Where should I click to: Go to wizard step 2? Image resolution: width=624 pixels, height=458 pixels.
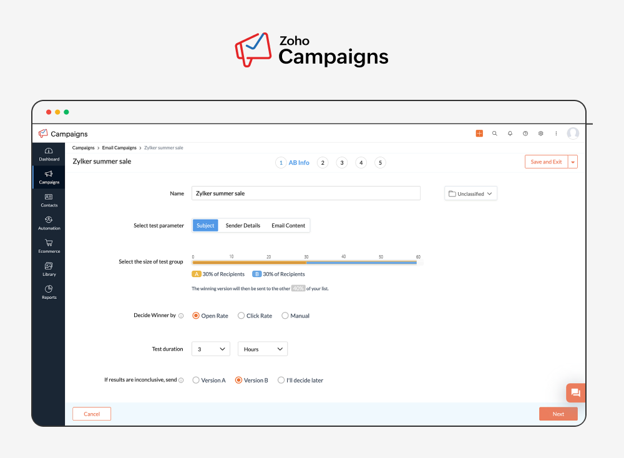tap(323, 163)
